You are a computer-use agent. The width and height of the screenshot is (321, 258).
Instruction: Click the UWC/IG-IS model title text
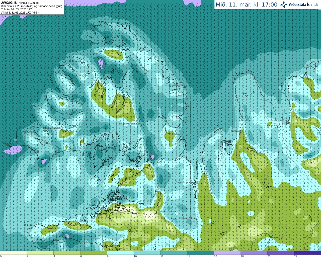coord(9,3)
